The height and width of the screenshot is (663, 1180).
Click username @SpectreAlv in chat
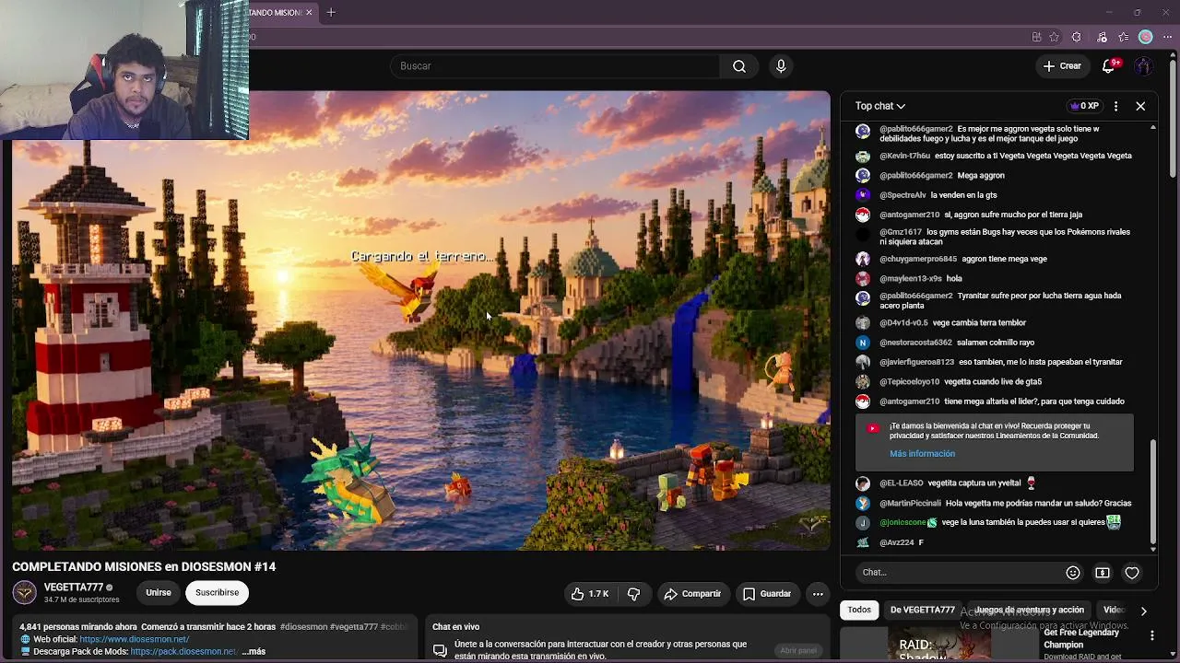click(903, 195)
